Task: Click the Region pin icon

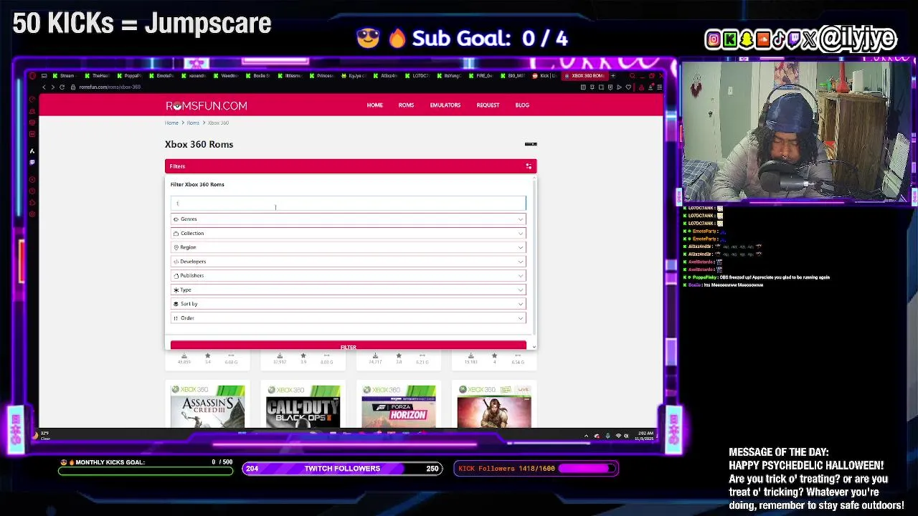Action: click(176, 247)
